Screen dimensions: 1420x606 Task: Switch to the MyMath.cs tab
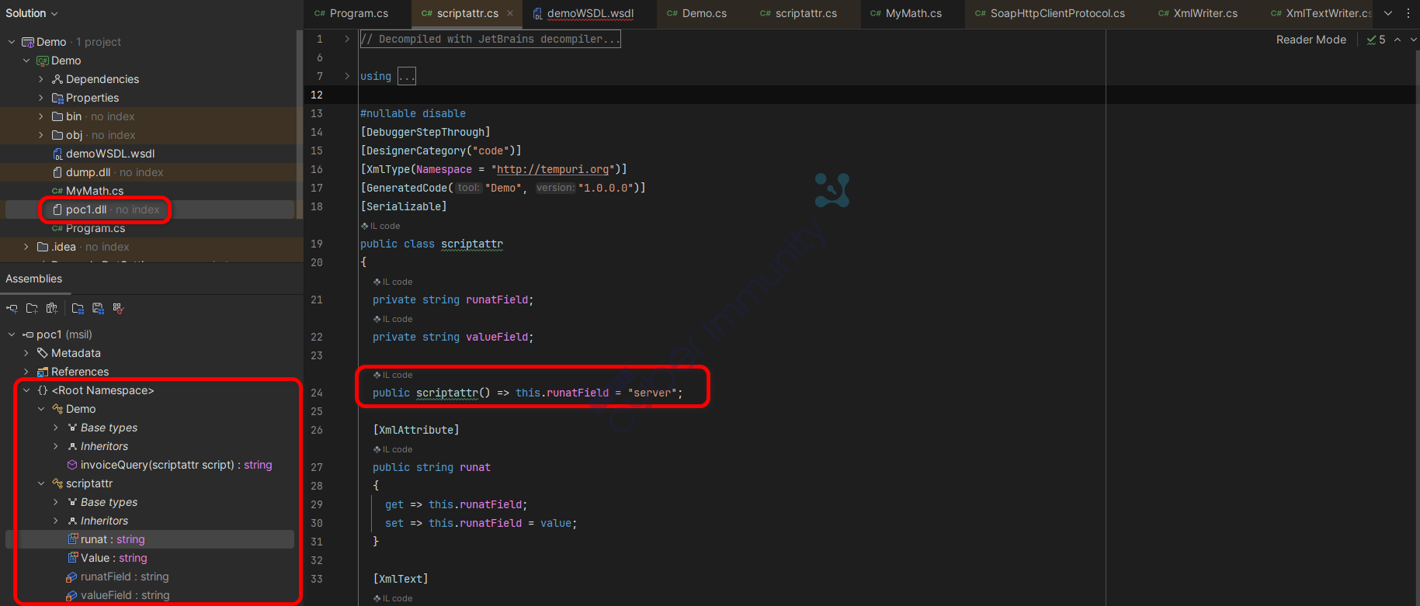tap(912, 13)
